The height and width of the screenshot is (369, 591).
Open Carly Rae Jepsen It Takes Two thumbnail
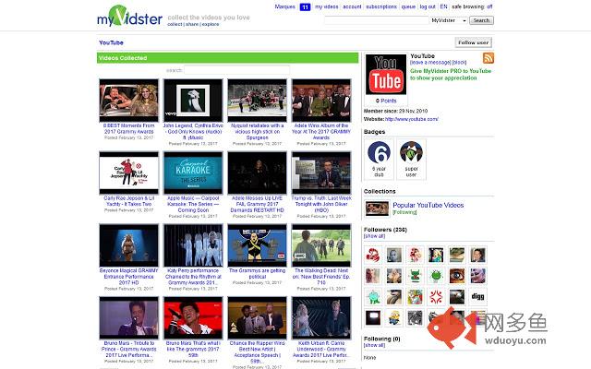[129, 173]
